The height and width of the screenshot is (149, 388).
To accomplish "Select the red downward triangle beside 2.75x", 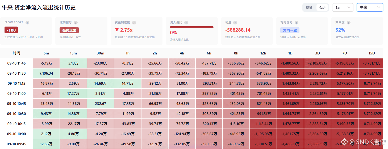I will click(x=117, y=30).
